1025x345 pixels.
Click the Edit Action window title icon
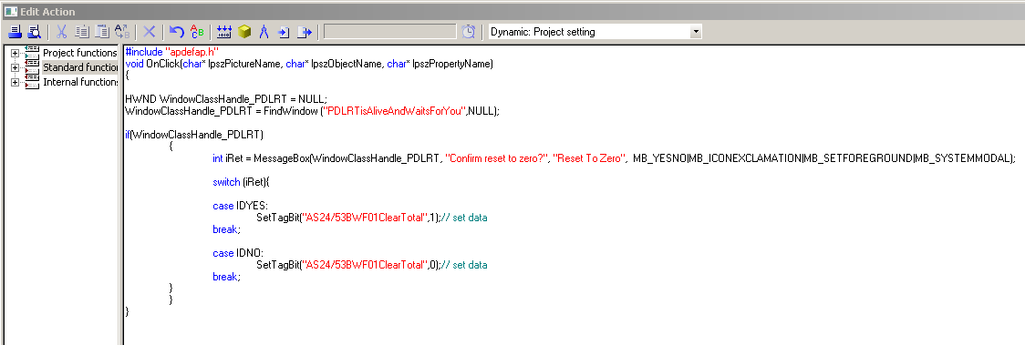10,12
